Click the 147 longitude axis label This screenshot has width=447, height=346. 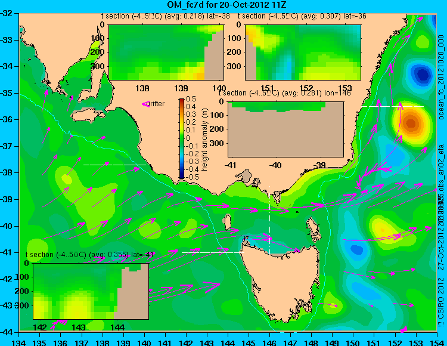pyautogui.click(x=290, y=342)
